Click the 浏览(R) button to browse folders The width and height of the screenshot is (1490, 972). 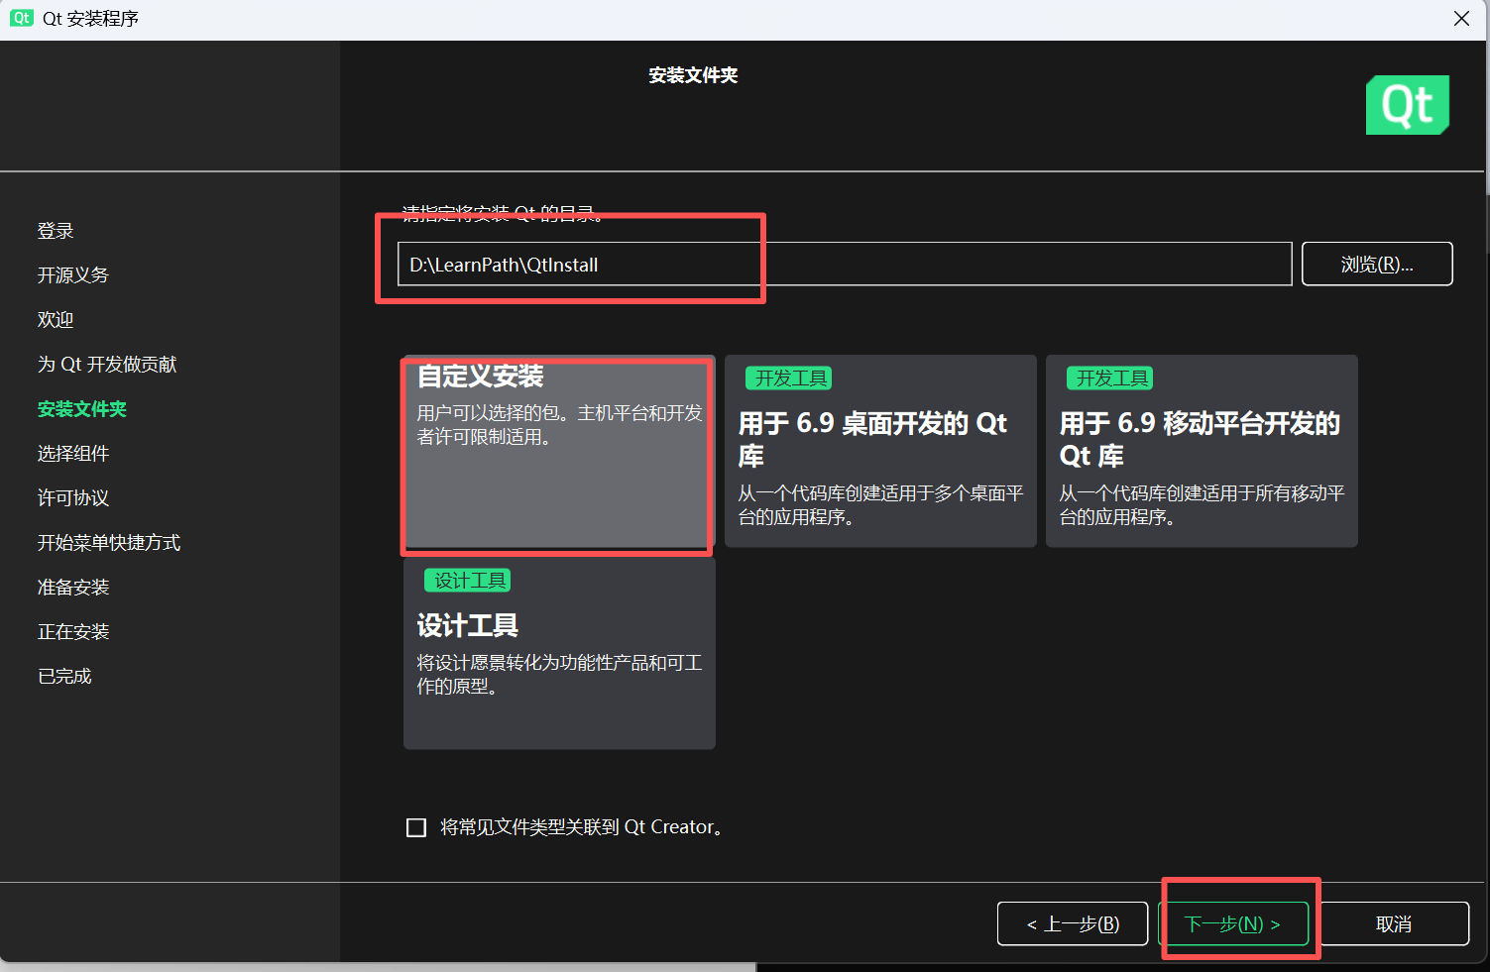tap(1377, 264)
